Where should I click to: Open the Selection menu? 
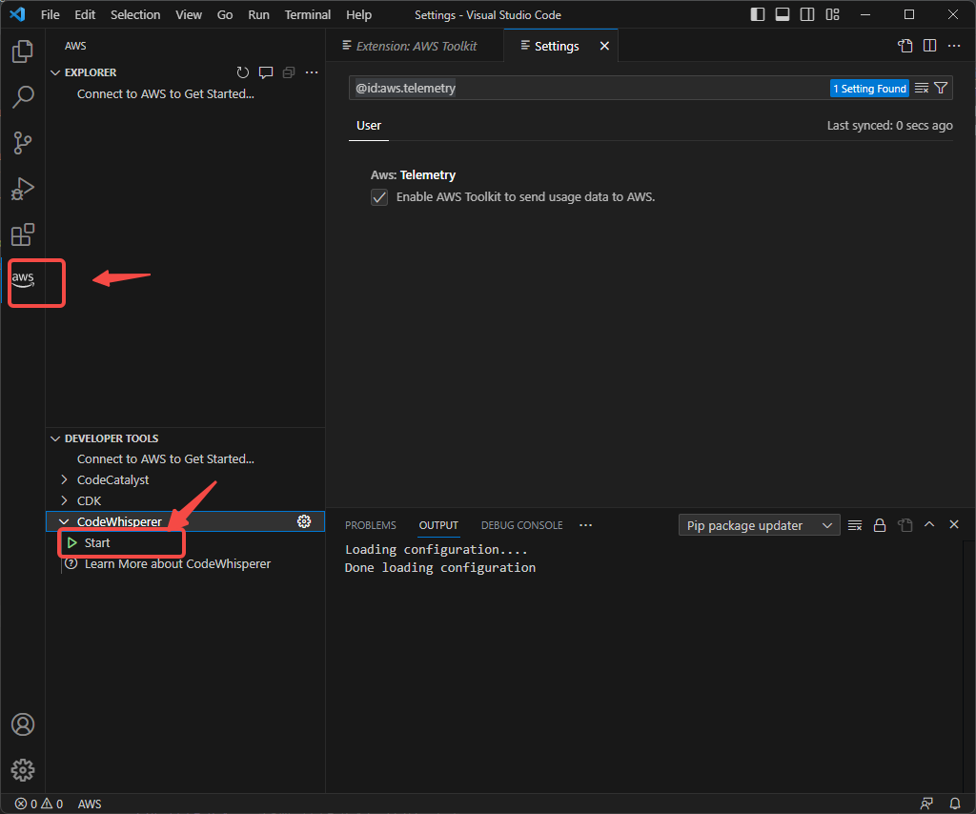point(135,14)
